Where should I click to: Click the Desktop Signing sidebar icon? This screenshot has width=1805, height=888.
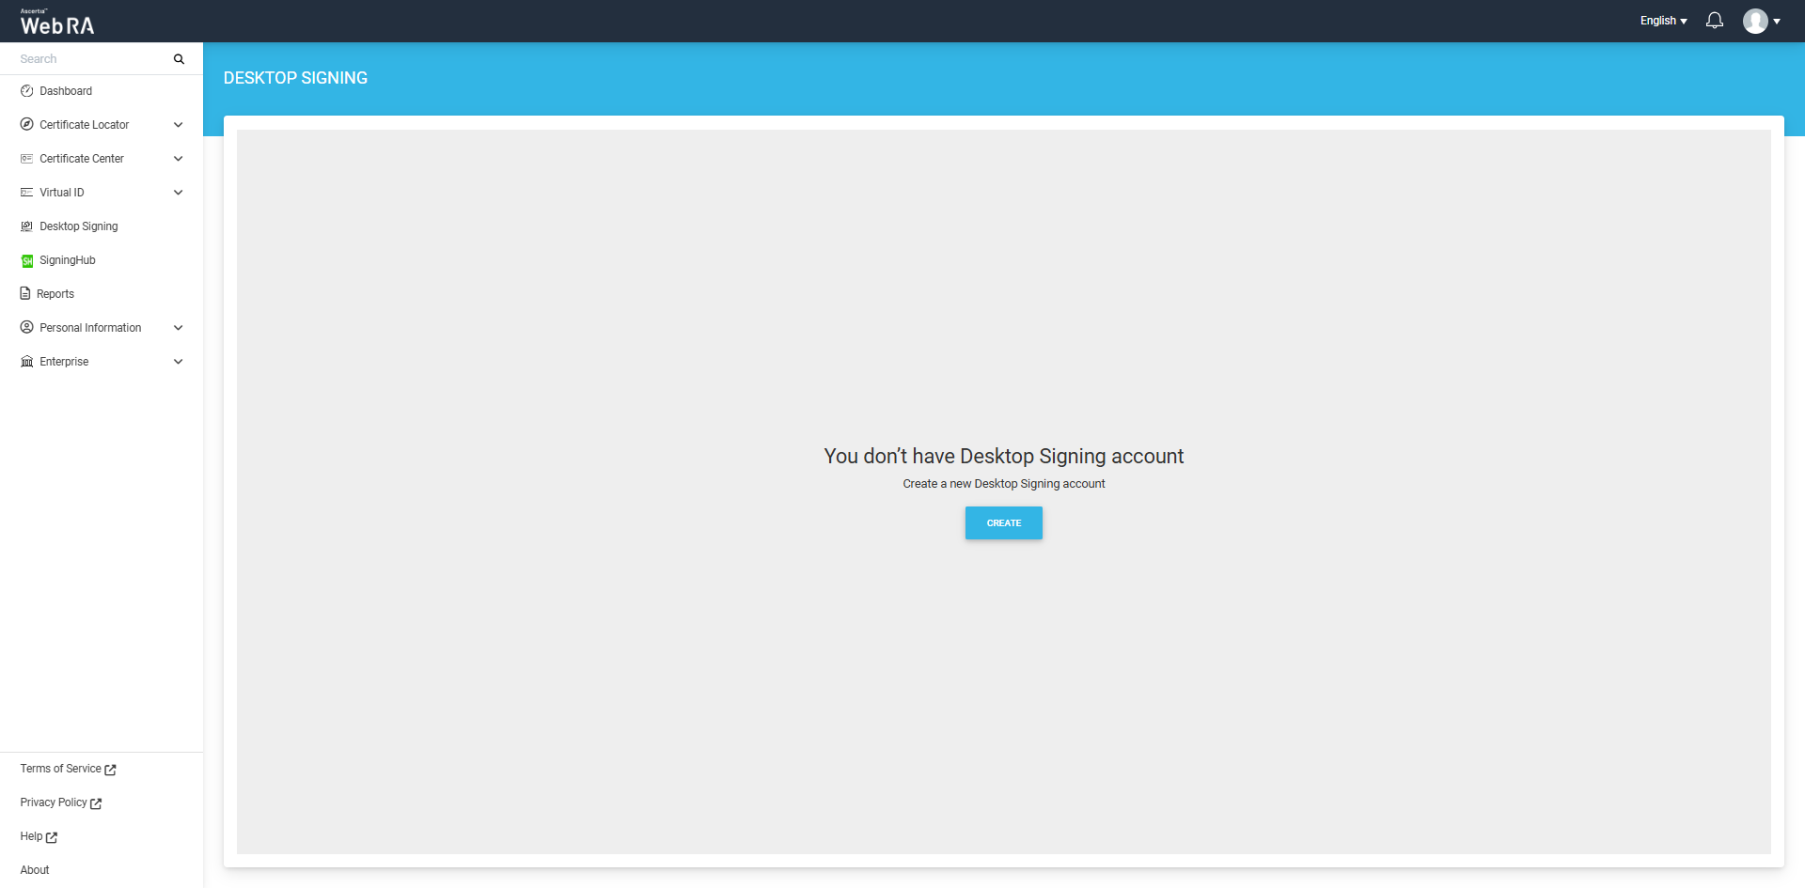[27, 226]
